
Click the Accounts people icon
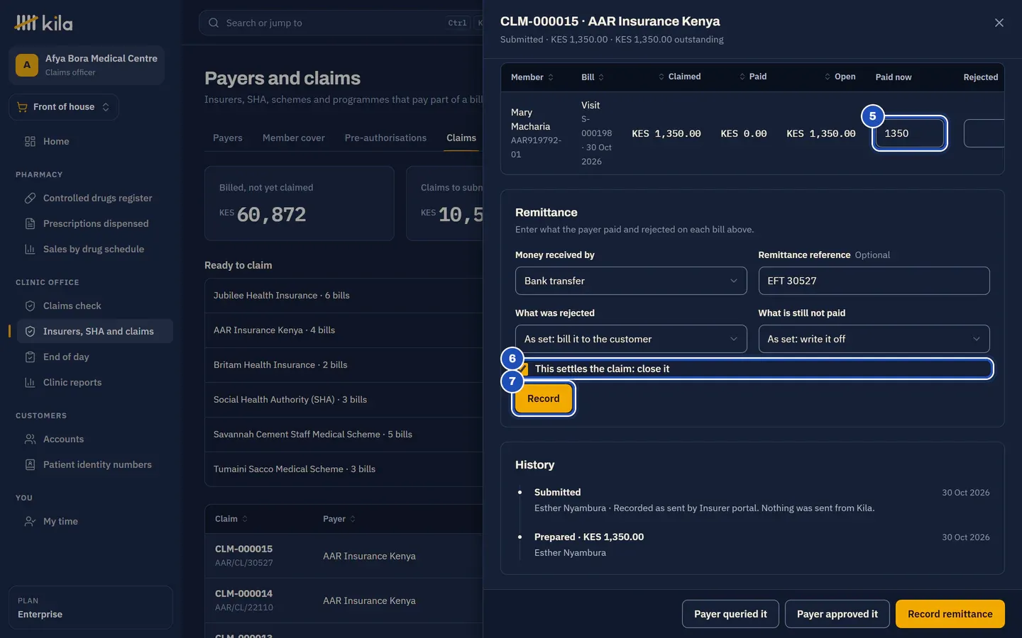[30, 439]
